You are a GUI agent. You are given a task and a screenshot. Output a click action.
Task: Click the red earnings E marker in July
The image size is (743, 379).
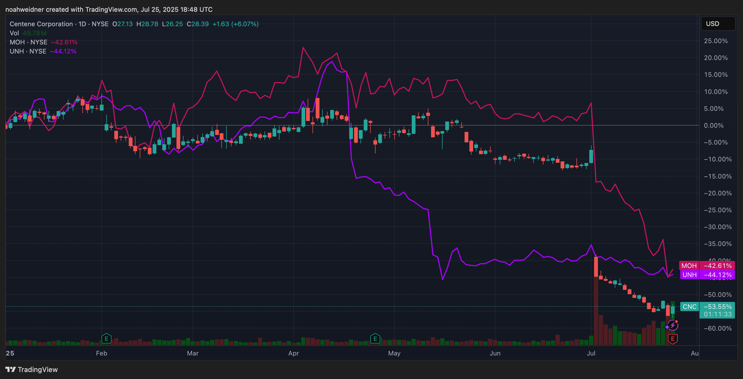click(672, 339)
